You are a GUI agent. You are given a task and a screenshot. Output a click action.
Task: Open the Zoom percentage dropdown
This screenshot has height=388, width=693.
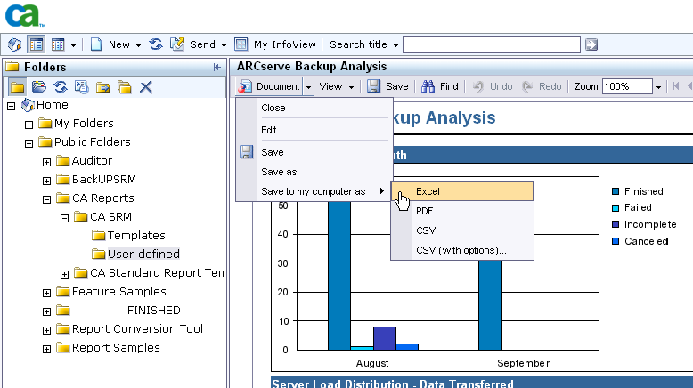(659, 86)
